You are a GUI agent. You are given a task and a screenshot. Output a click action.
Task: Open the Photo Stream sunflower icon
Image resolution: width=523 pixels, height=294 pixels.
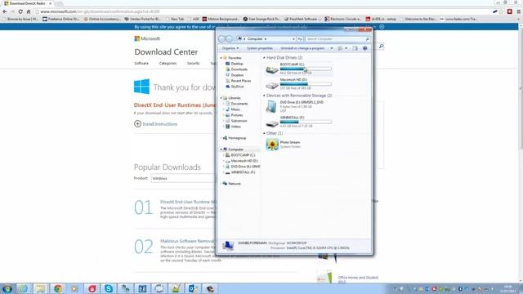point(272,145)
